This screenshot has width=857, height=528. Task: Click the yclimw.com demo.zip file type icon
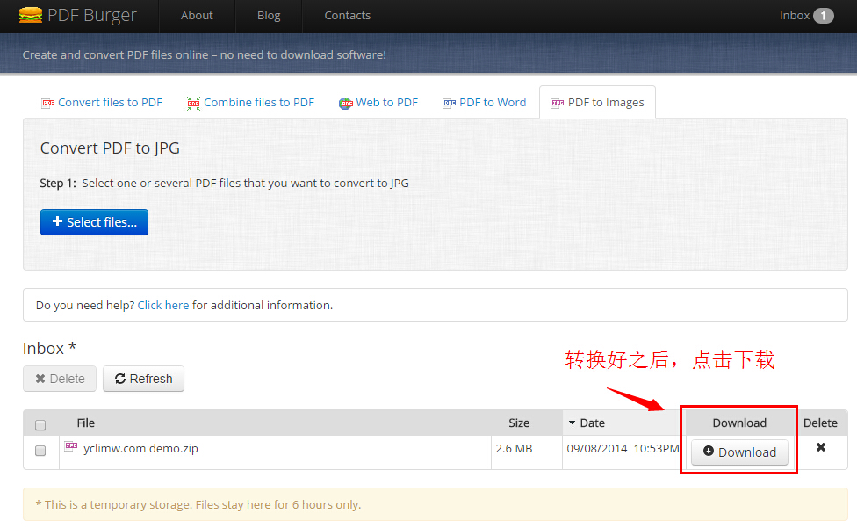pyautogui.click(x=71, y=447)
